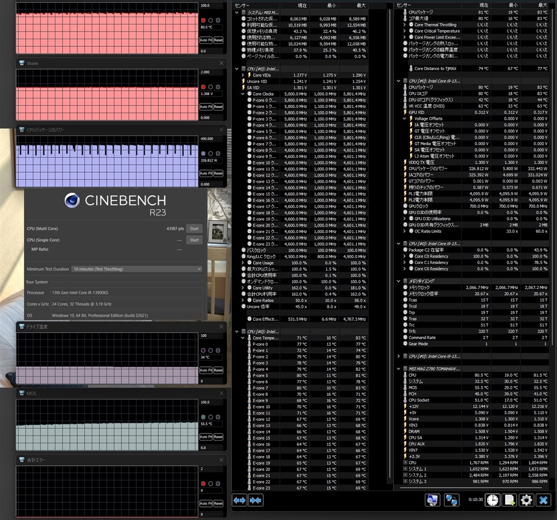Click the 43187 pts multi core score
The width and height of the screenshot is (557, 520).
pyautogui.click(x=175, y=229)
